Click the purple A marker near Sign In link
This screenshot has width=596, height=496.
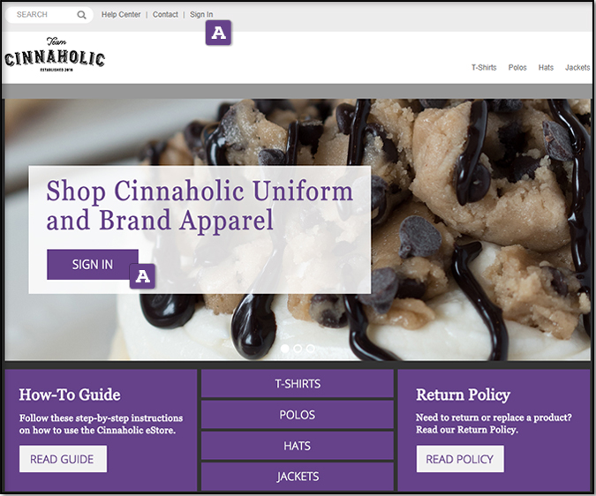coord(218,33)
